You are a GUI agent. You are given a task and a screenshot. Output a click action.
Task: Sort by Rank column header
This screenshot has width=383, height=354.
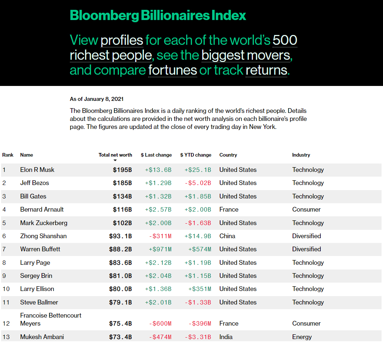click(8, 155)
